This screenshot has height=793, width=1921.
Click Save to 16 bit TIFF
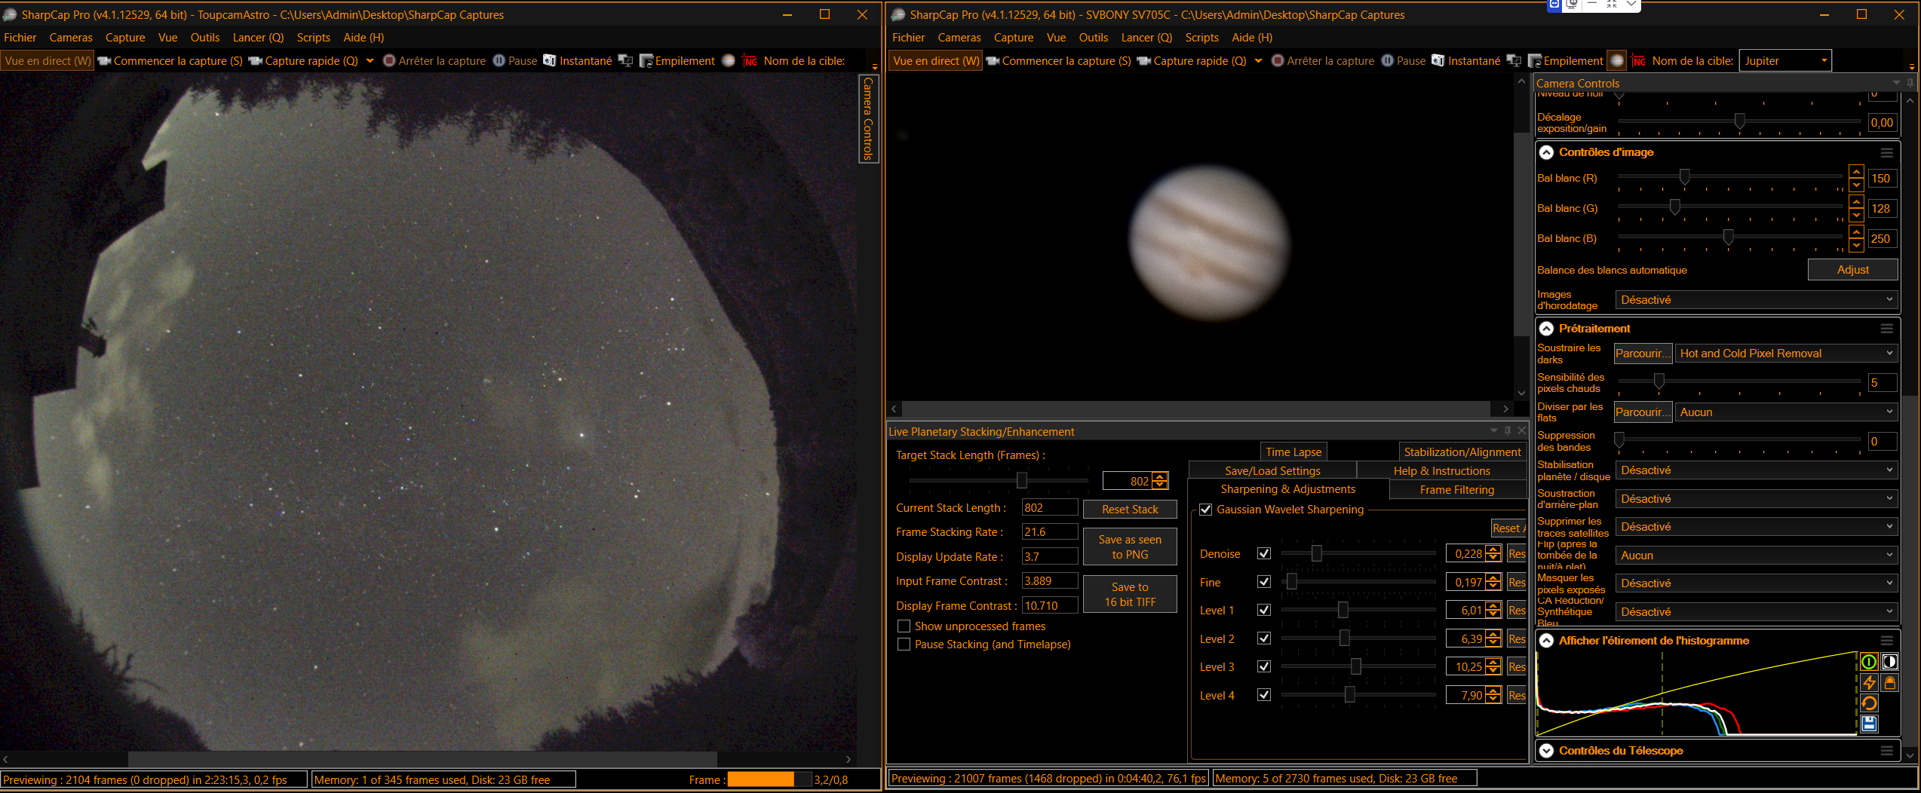pyautogui.click(x=1129, y=595)
